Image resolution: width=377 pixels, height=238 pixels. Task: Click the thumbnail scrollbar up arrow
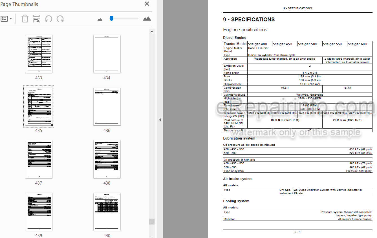[152, 32]
